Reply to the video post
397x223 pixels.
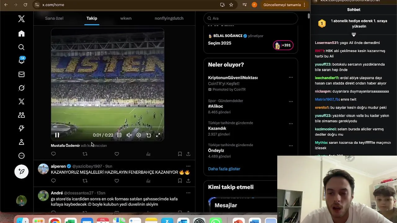click(x=53, y=154)
